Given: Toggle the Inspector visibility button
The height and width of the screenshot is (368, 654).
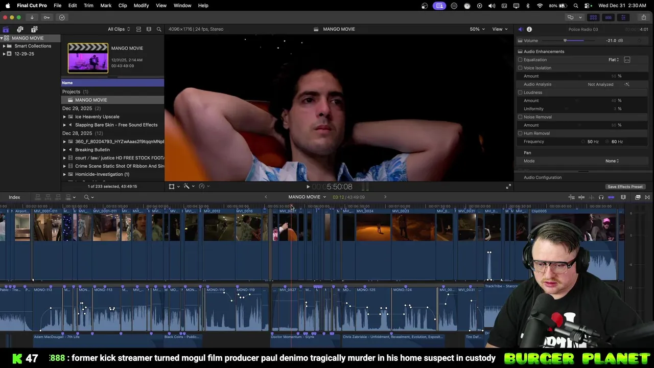Looking at the screenshot, I should coord(623,17).
